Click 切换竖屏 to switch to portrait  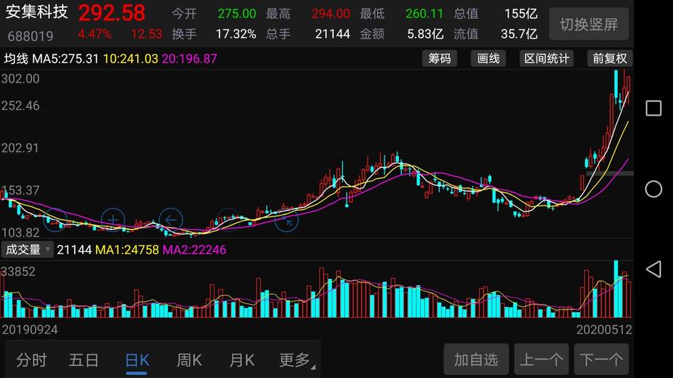589,24
